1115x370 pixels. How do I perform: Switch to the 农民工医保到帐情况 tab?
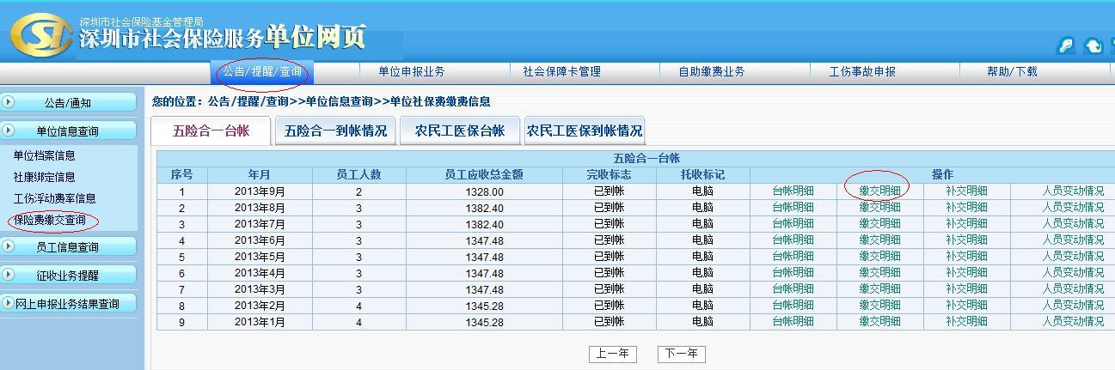pos(584,131)
